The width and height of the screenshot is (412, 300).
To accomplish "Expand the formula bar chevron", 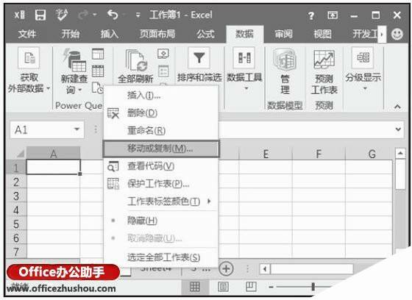I will pos(398,129).
